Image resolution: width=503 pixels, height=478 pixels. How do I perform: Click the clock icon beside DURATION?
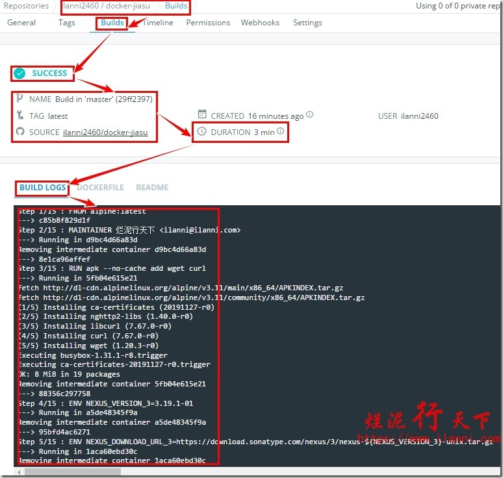[201, 132]
